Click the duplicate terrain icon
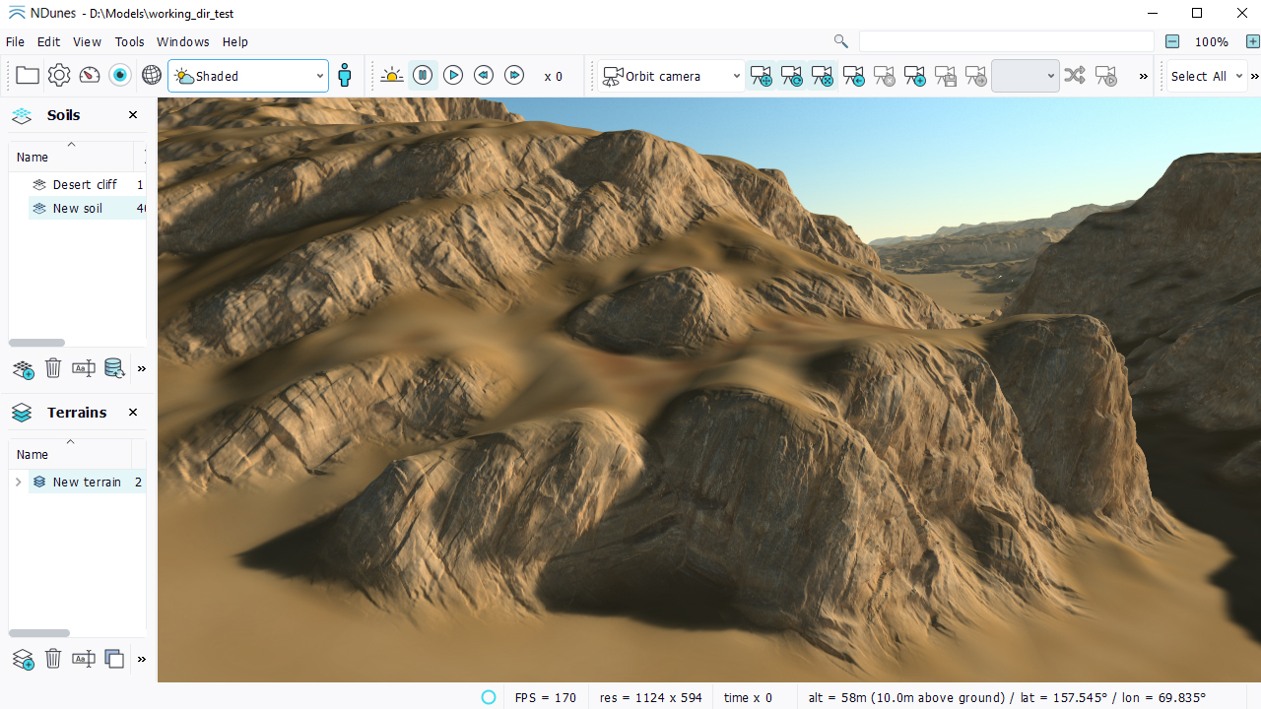This screenshot has width=1261, height=709. coord(114,659)
